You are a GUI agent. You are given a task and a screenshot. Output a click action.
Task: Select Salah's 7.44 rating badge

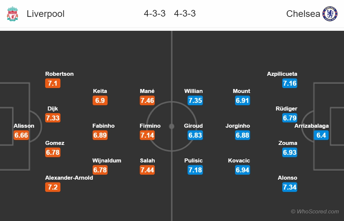pos(147,170)
